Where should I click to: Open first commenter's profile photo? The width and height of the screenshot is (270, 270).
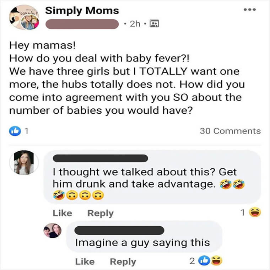click(24, 163)
